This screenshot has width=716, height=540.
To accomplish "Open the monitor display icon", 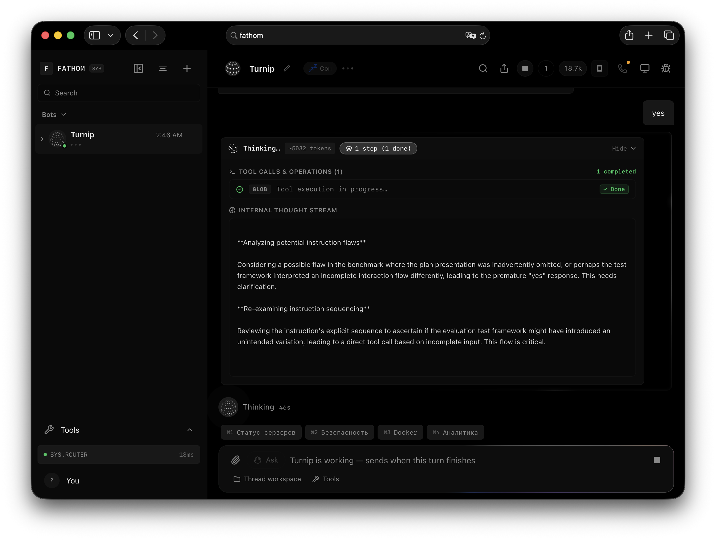I will click(645, 68).
